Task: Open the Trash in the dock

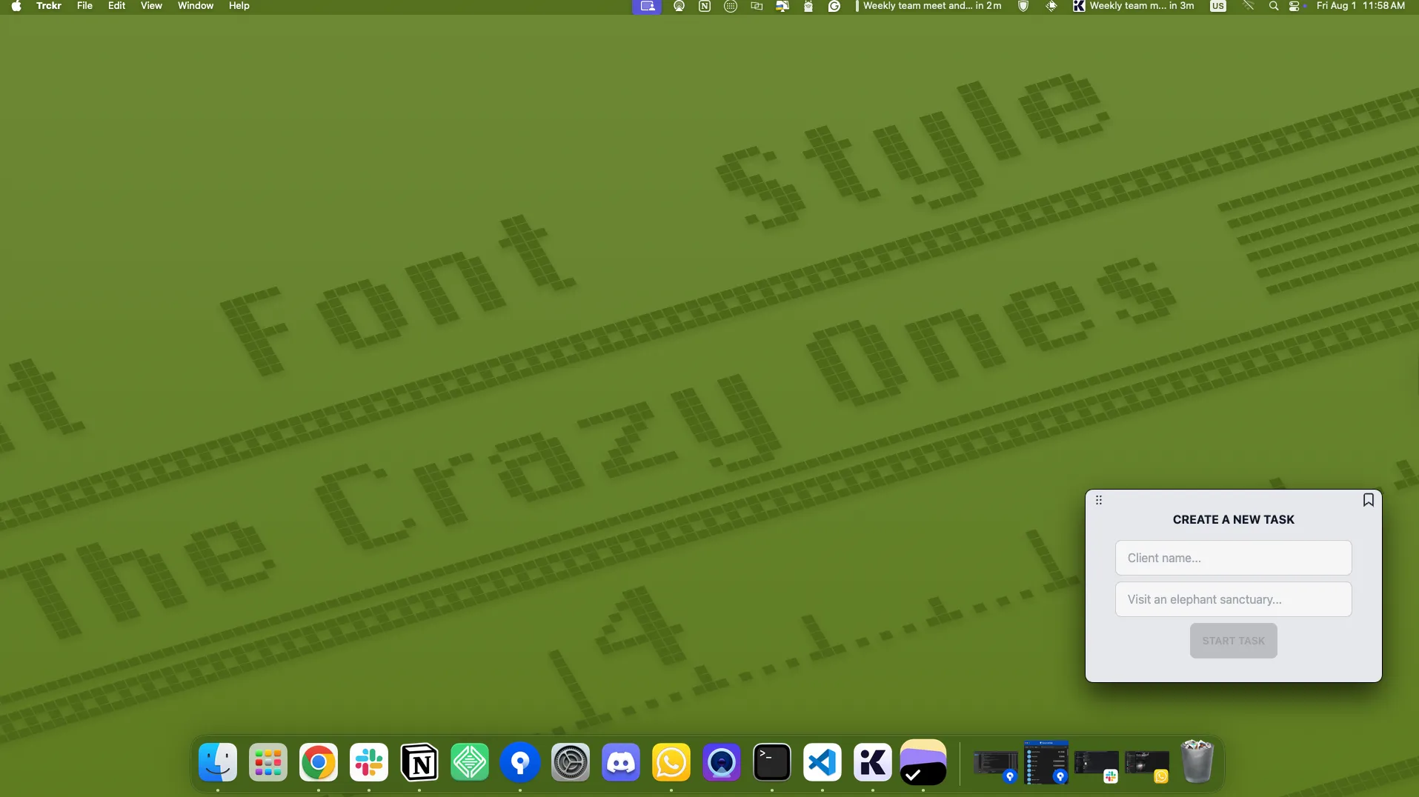Action: (1197, 762)
